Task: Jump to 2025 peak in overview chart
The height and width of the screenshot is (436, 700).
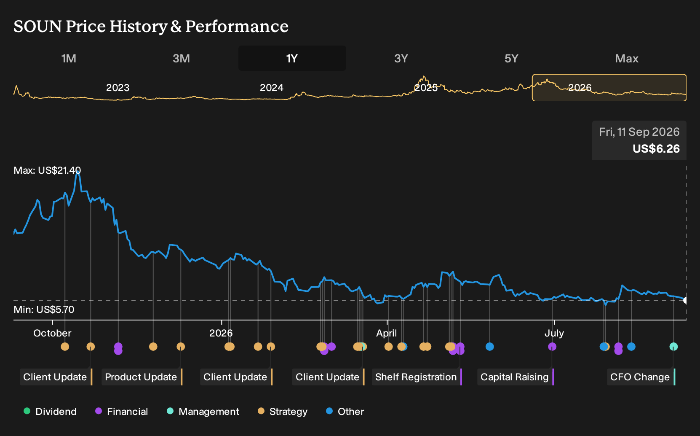Action: coord(426,88)
